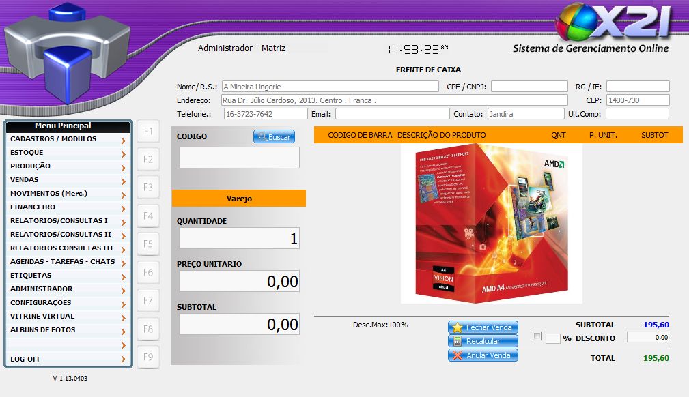Image resolution: width=689 pixels, height=397 pixels.
Task: Click the Buscar search button
Action: [x=274, y=137]
